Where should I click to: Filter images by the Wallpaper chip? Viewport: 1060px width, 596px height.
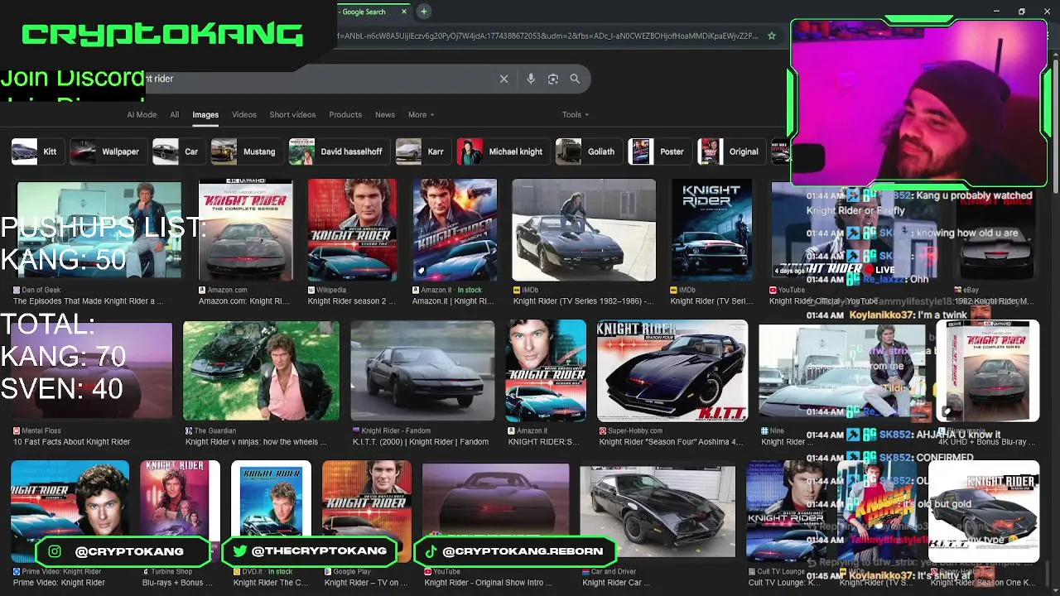[107, 151]
